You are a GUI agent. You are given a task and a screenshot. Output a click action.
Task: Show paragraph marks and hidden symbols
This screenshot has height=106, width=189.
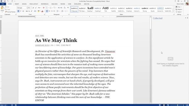(x=68, y=8)
